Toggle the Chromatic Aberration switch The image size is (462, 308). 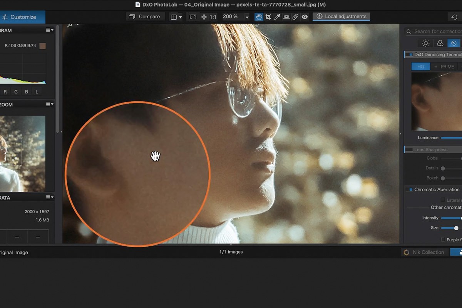pyautogui.click(x=409, y=189)
